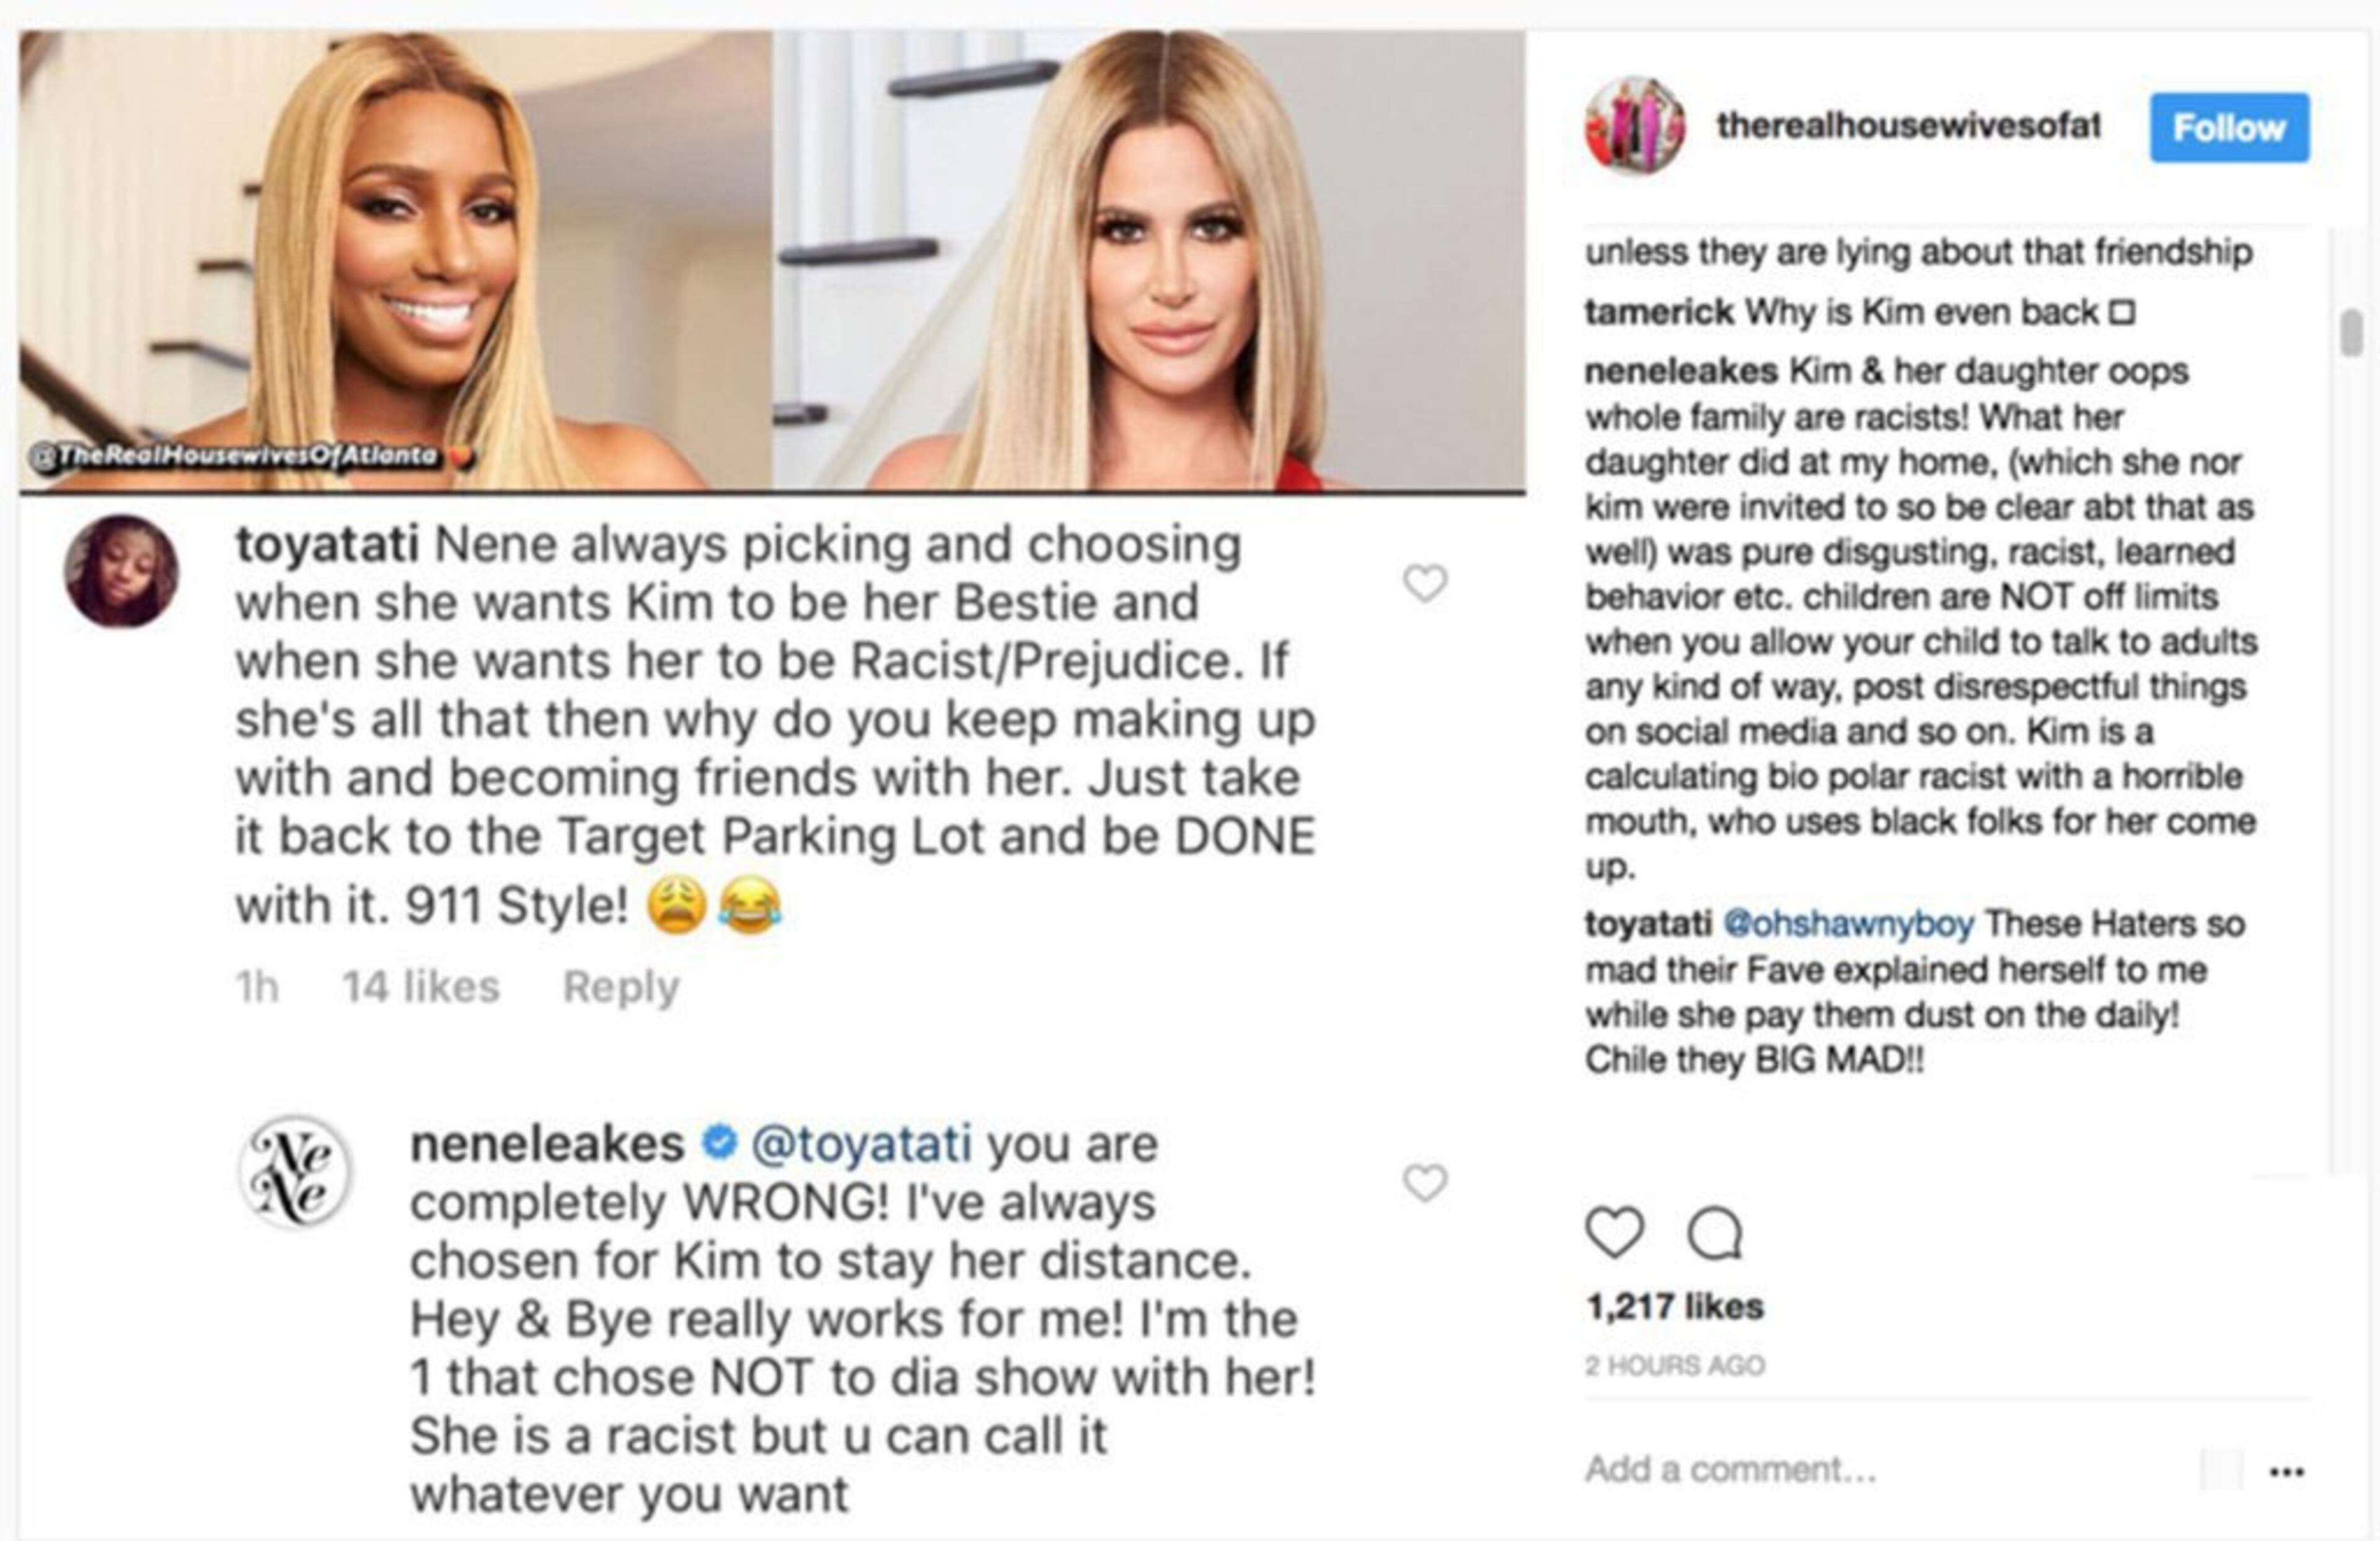Screen dimensions: 2380x1541
Task: Reply to toyatati's comment
Action: (621, 987)
